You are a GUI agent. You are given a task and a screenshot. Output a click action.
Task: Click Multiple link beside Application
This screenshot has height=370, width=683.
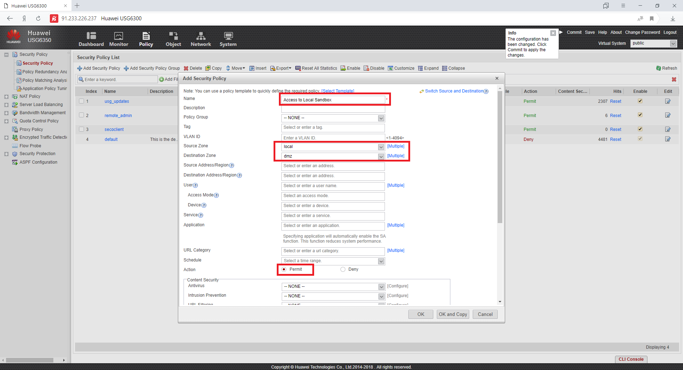pos(396,225)
